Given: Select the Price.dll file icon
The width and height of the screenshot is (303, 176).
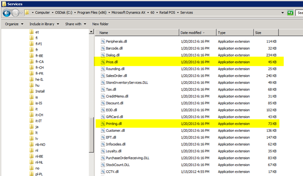Looking at the screenshot, I should tap(103, 62).
